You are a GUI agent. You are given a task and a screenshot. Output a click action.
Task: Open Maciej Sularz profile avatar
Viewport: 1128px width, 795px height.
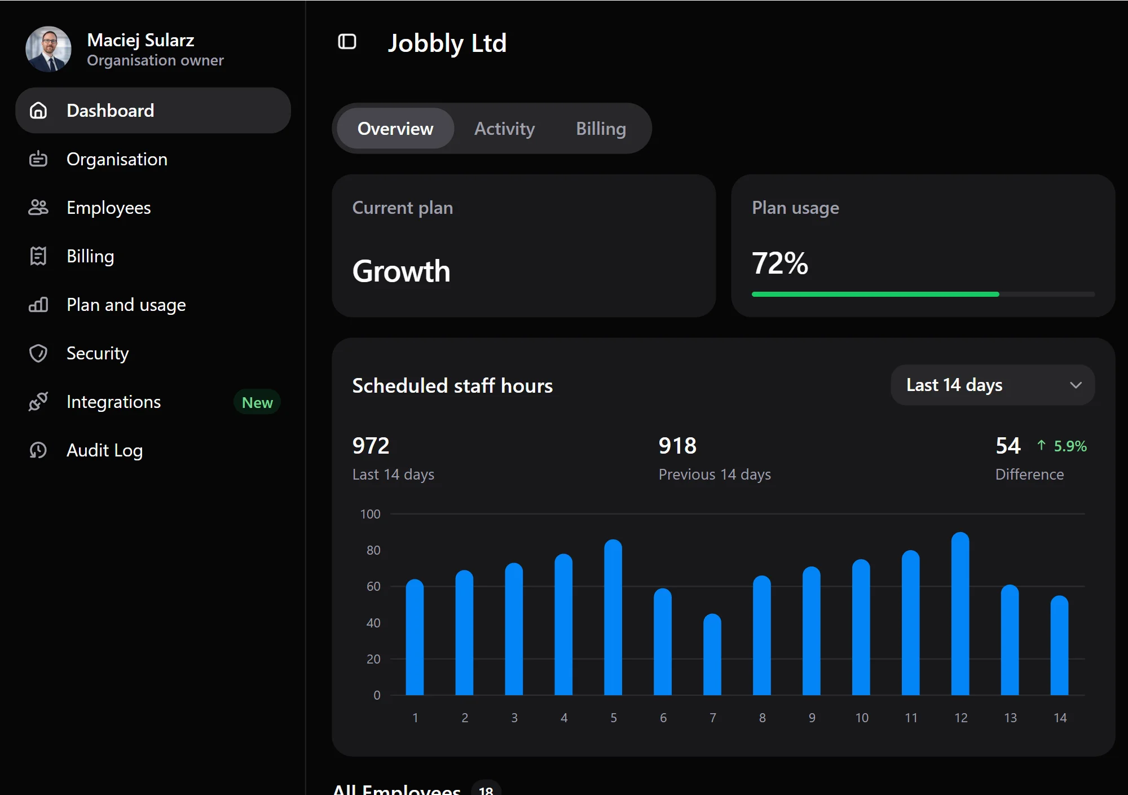[49, 49]
